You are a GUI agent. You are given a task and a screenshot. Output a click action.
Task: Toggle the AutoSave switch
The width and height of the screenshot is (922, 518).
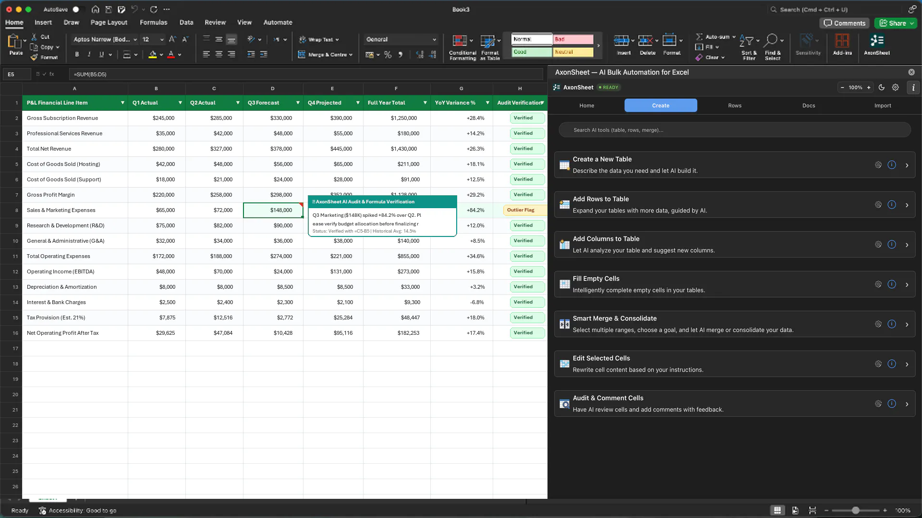coord(79,10)
